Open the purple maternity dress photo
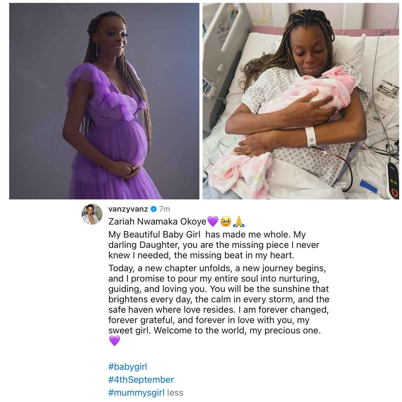402x402 pixels. [104, 101]
